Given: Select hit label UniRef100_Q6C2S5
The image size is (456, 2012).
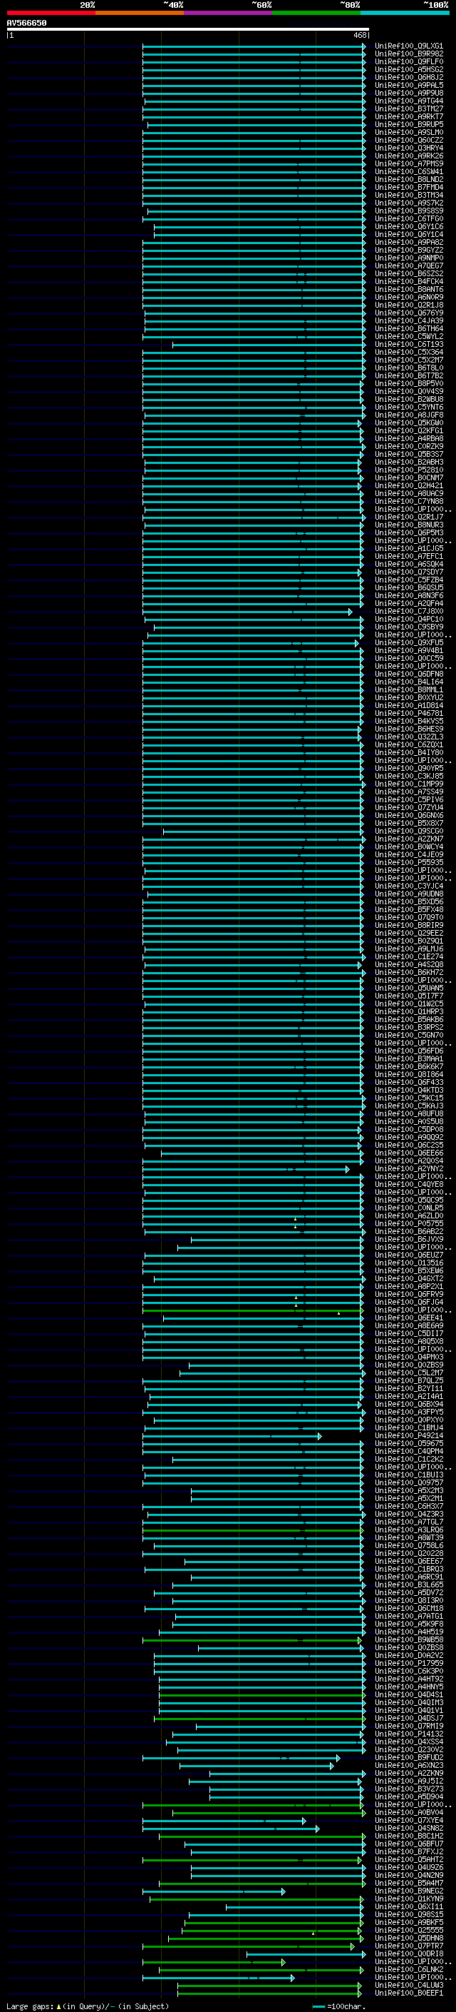Looking at the screenshot, I should (x=409, y=1145).
